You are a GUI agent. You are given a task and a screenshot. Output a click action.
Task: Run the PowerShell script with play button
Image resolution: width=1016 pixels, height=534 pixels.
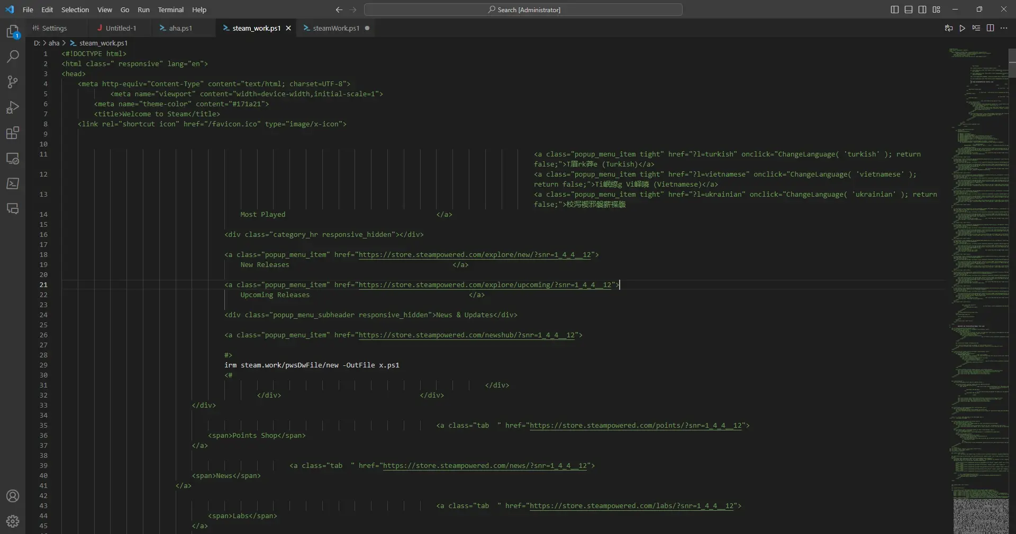(x=963, y=28)
